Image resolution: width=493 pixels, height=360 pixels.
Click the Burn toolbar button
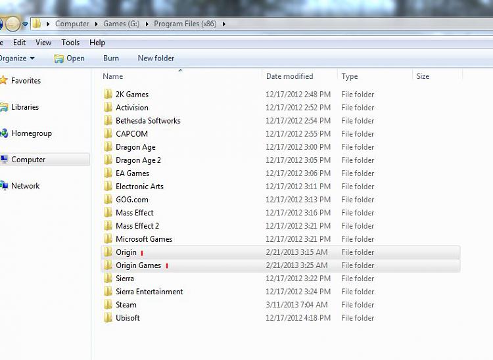tap(111, 58)
